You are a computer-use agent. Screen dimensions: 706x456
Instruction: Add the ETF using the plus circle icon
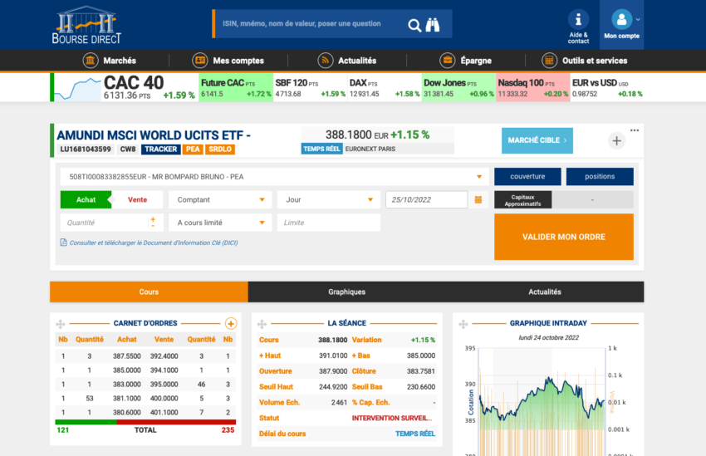pos(616,141)
